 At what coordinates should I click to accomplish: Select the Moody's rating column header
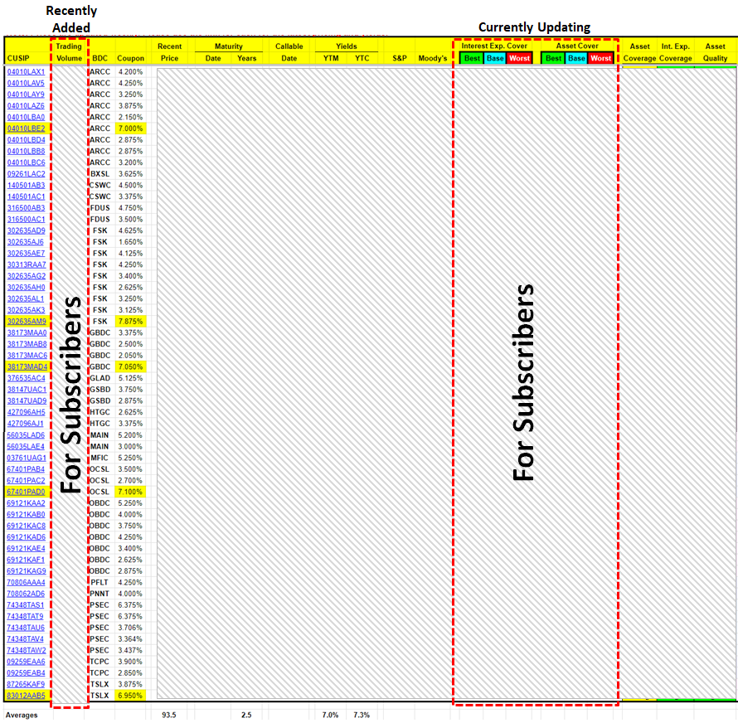point(433,58)
